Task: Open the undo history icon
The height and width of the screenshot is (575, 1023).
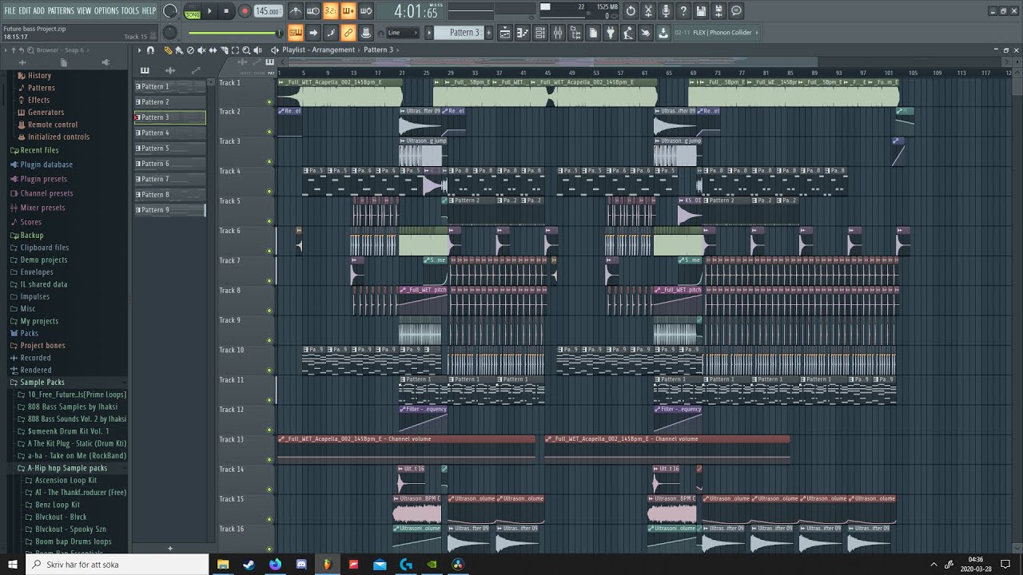Action: pyautogui.click(x=631, y=11)
